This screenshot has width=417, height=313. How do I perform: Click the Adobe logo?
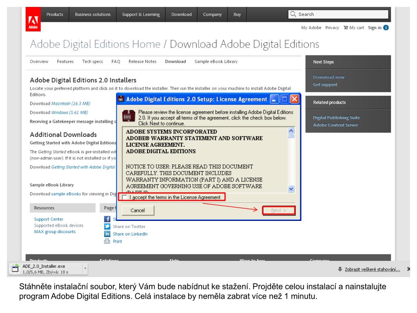[x=33, y=20]
